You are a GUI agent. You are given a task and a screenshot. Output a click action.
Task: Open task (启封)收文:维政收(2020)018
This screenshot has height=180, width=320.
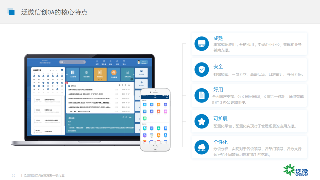[79, 111]
